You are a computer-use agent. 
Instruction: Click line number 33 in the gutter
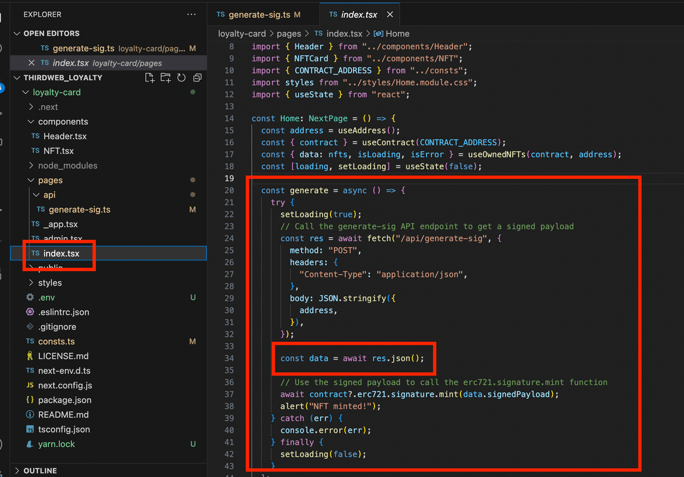point(229,346)
